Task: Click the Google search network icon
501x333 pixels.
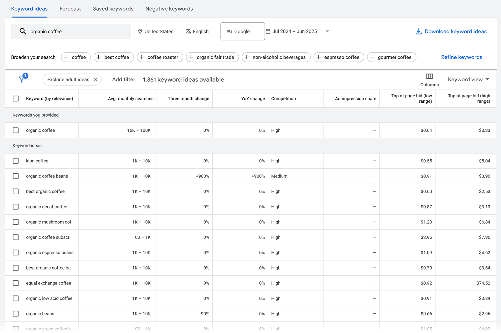Action: pos(230,31)
